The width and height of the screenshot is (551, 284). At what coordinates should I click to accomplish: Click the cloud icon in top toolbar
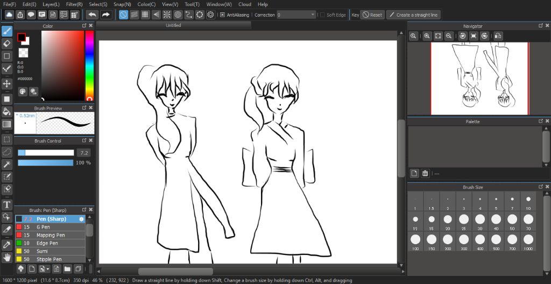pos(9,15)
